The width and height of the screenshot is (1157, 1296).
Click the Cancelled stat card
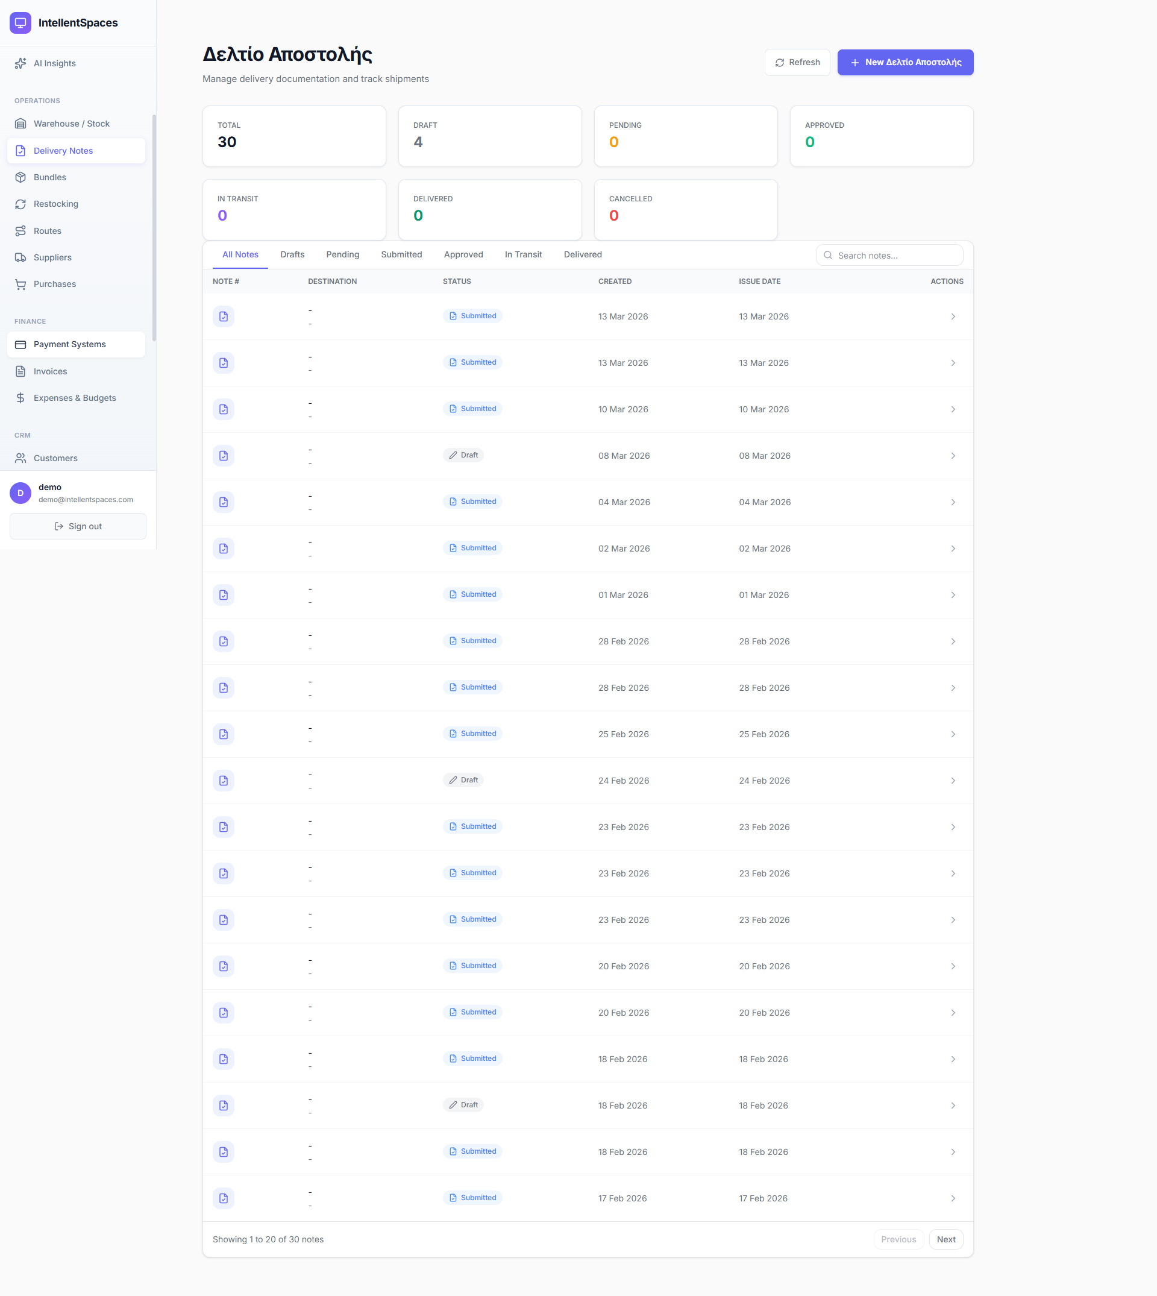[686, 210]
